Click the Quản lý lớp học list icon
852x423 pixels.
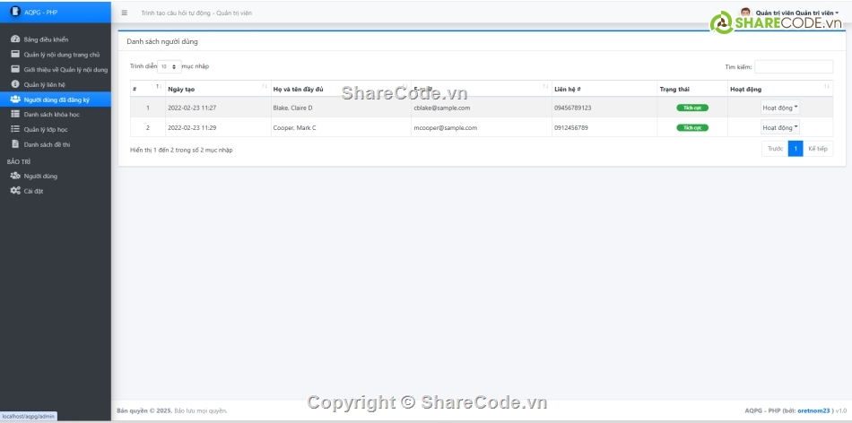click(x=15, y=129)
